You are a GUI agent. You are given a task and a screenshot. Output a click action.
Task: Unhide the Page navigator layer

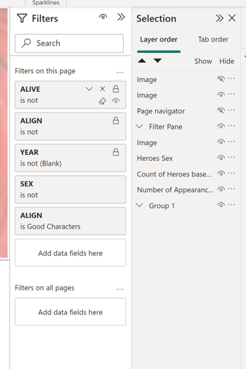point(221,111)
